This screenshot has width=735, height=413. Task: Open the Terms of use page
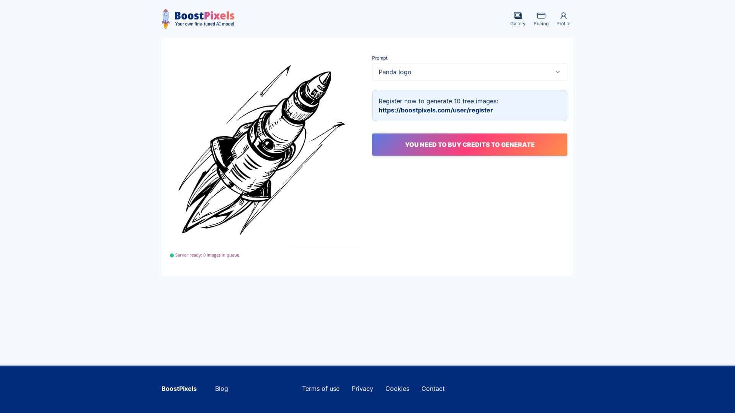point(321,389)
